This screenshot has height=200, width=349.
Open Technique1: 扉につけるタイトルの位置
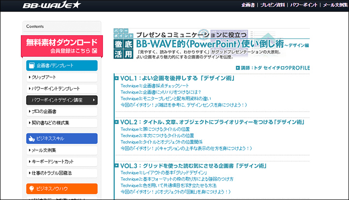155,129
